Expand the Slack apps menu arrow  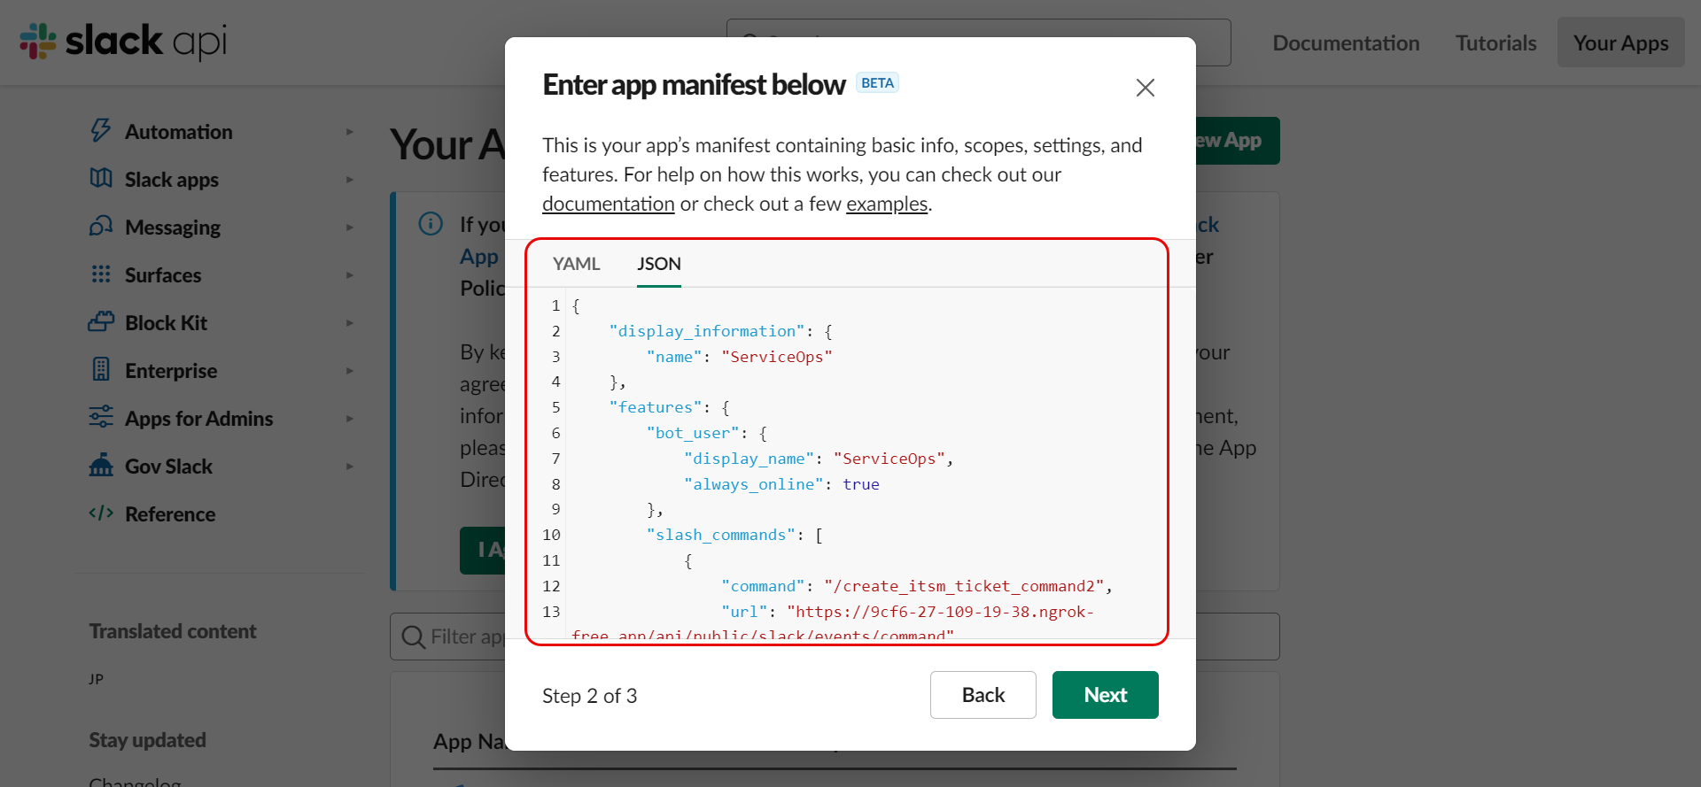[350, 180]
